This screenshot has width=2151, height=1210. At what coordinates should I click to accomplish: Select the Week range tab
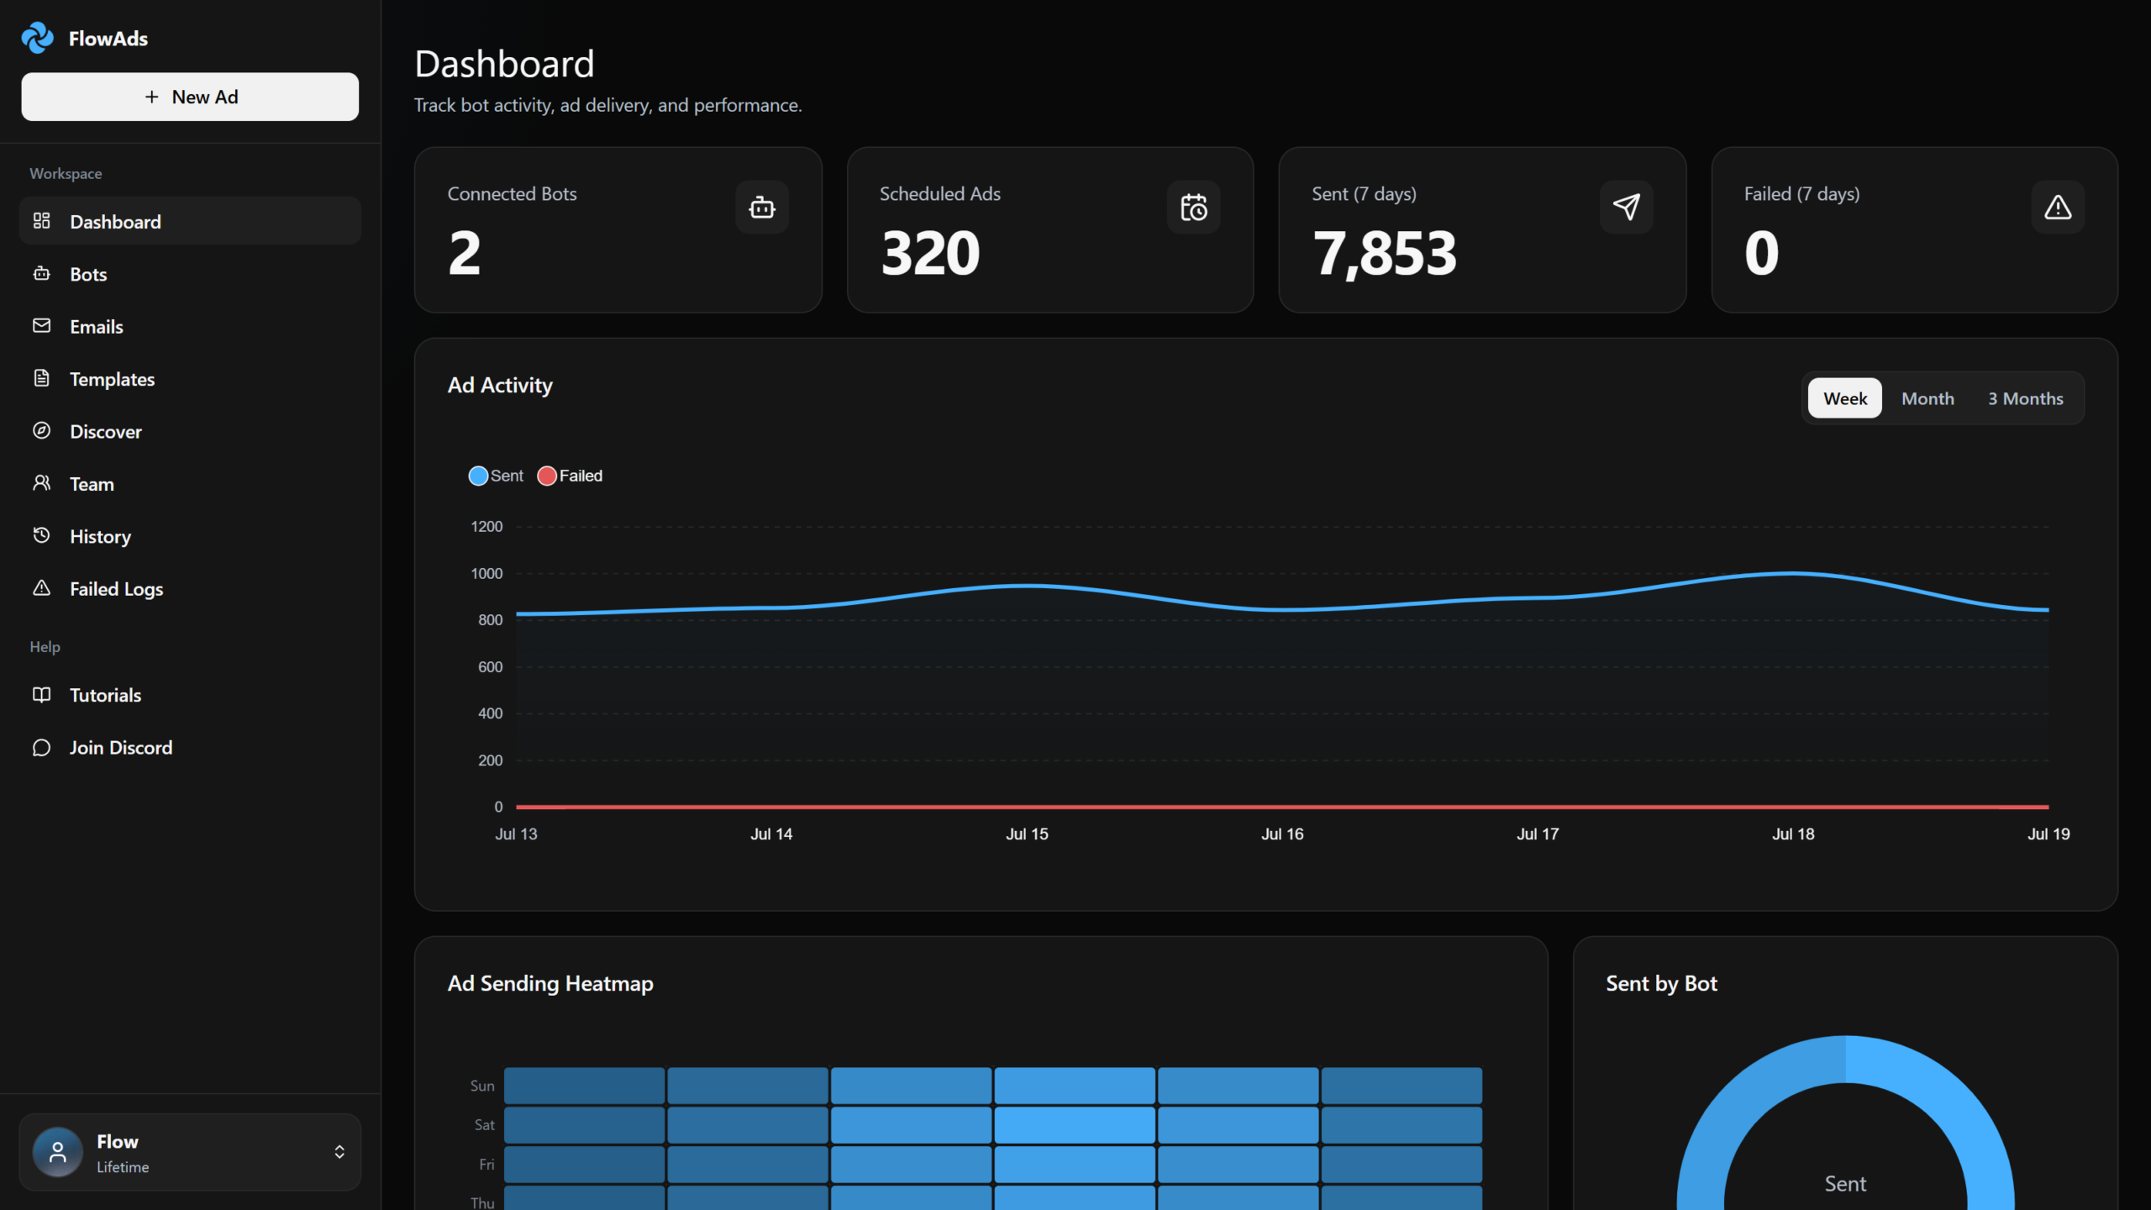[1845, 398]
